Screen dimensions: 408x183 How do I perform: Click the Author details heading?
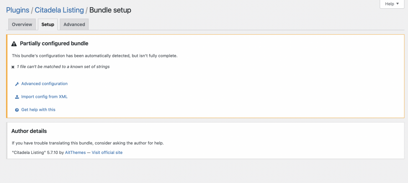pyautogui.click(x=29, y=131)
